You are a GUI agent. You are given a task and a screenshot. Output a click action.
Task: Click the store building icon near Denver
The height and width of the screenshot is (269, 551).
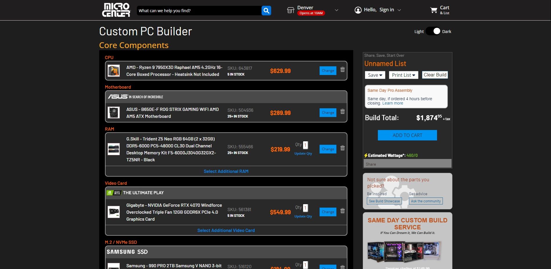click(291, 10)
